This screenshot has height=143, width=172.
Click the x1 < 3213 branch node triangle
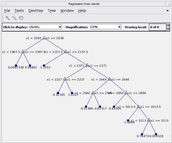tap(149, 120)
